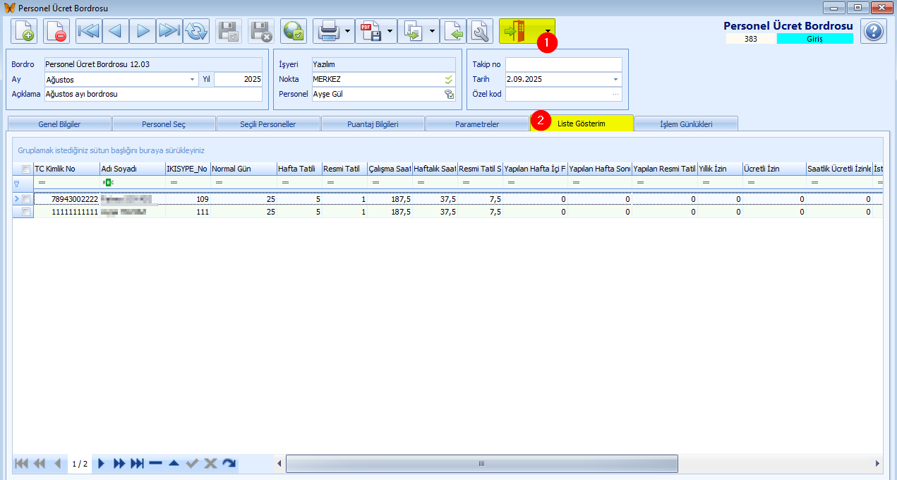The image size is (897, 480).
Task: Open the printer icon to print bordro
Action: pyautogui.click(x=326, y=31)
